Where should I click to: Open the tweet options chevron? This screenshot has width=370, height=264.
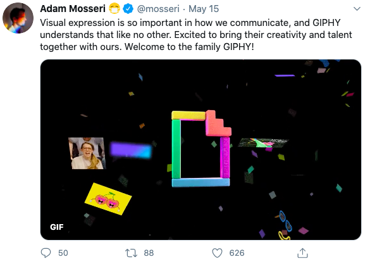357,9
